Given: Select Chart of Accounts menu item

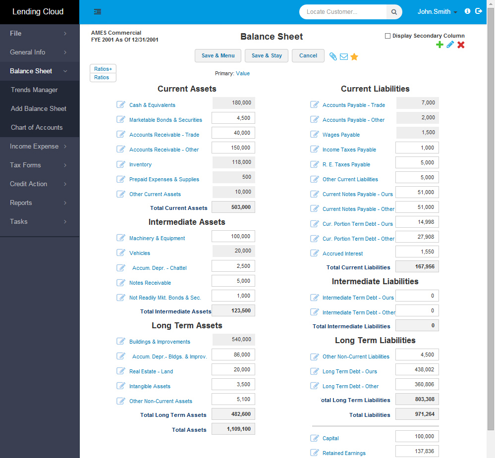Looking at the screenshot, I should tap(37, 127).
